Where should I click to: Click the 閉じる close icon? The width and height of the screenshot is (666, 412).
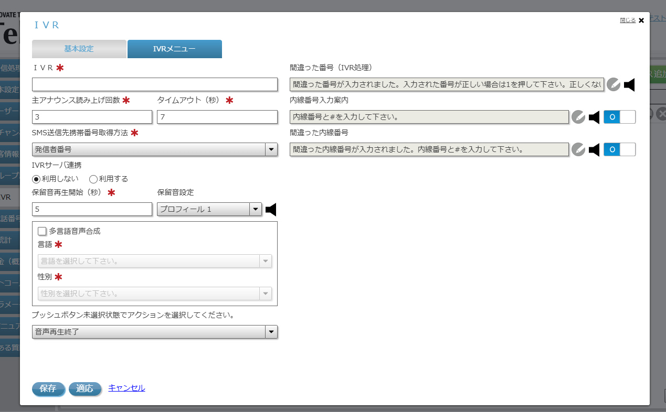click(641, 20)
